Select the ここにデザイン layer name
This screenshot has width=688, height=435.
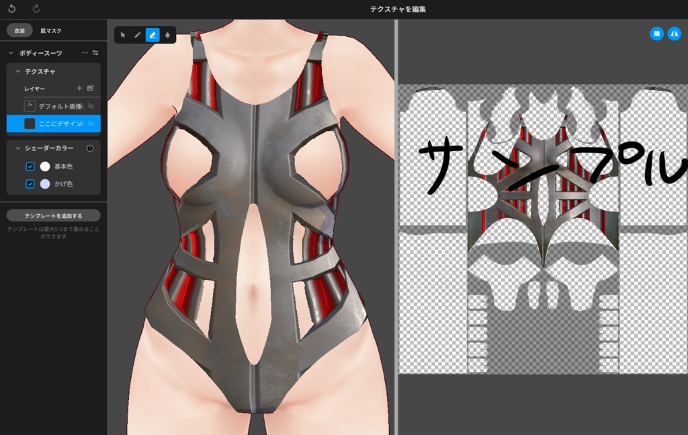(60, 124)
